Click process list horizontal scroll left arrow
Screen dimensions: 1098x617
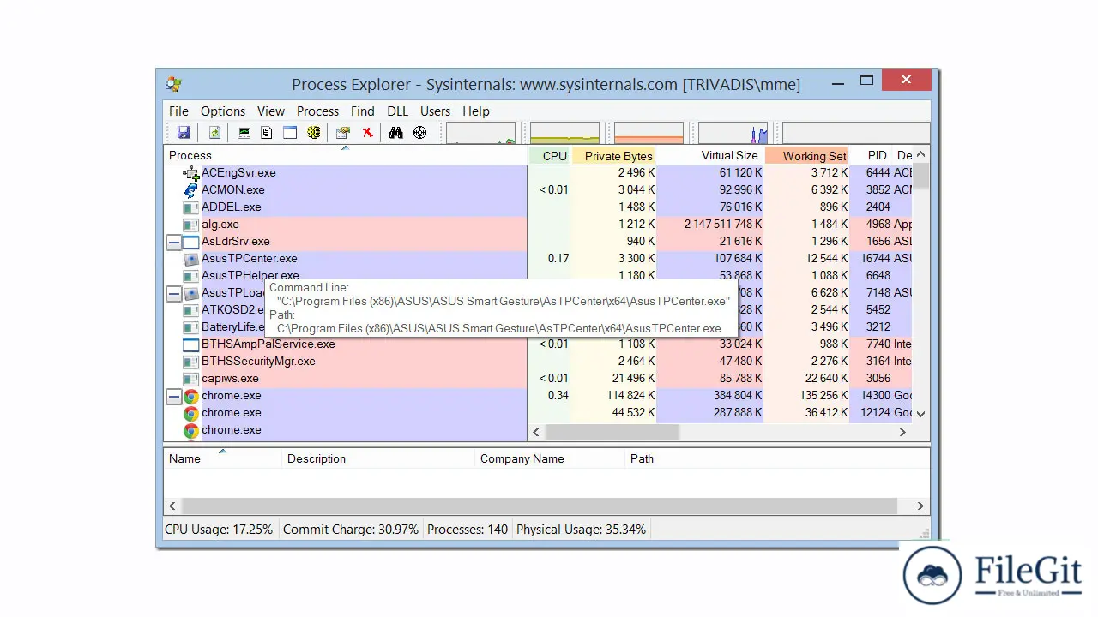coord(537,433)
